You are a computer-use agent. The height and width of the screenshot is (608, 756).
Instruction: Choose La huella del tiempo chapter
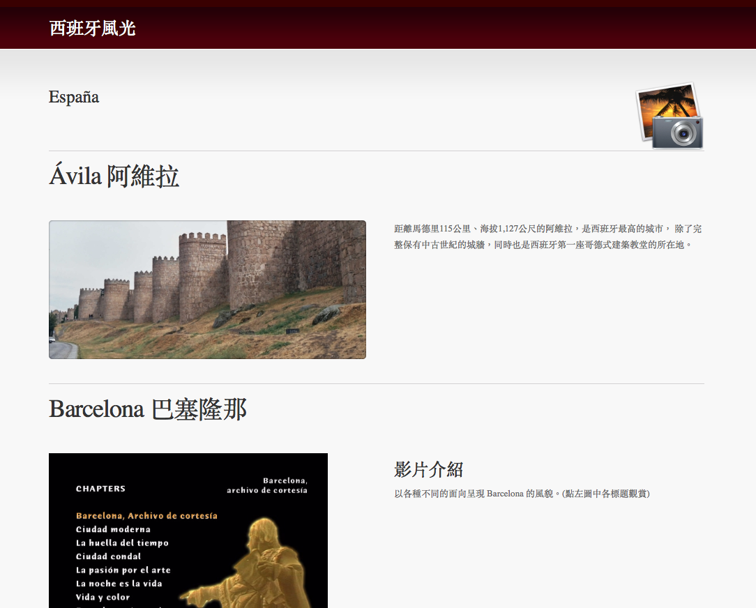[122, 543]
